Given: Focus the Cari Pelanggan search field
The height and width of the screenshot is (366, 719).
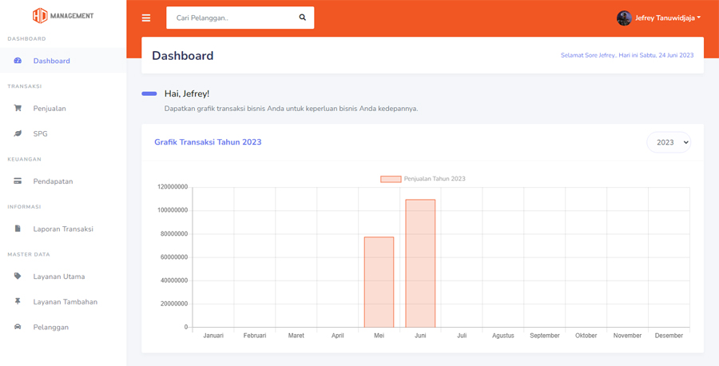Looking at the screenshot, I should click(x=229, y=18).
